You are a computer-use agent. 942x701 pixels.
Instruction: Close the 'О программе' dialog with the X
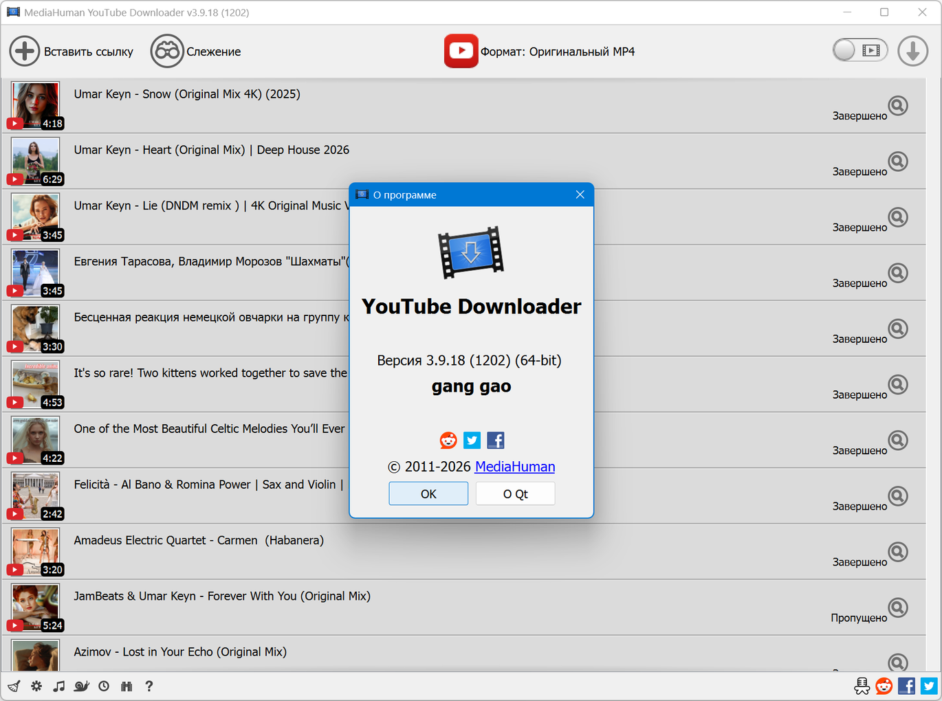[x=580, y=194]
